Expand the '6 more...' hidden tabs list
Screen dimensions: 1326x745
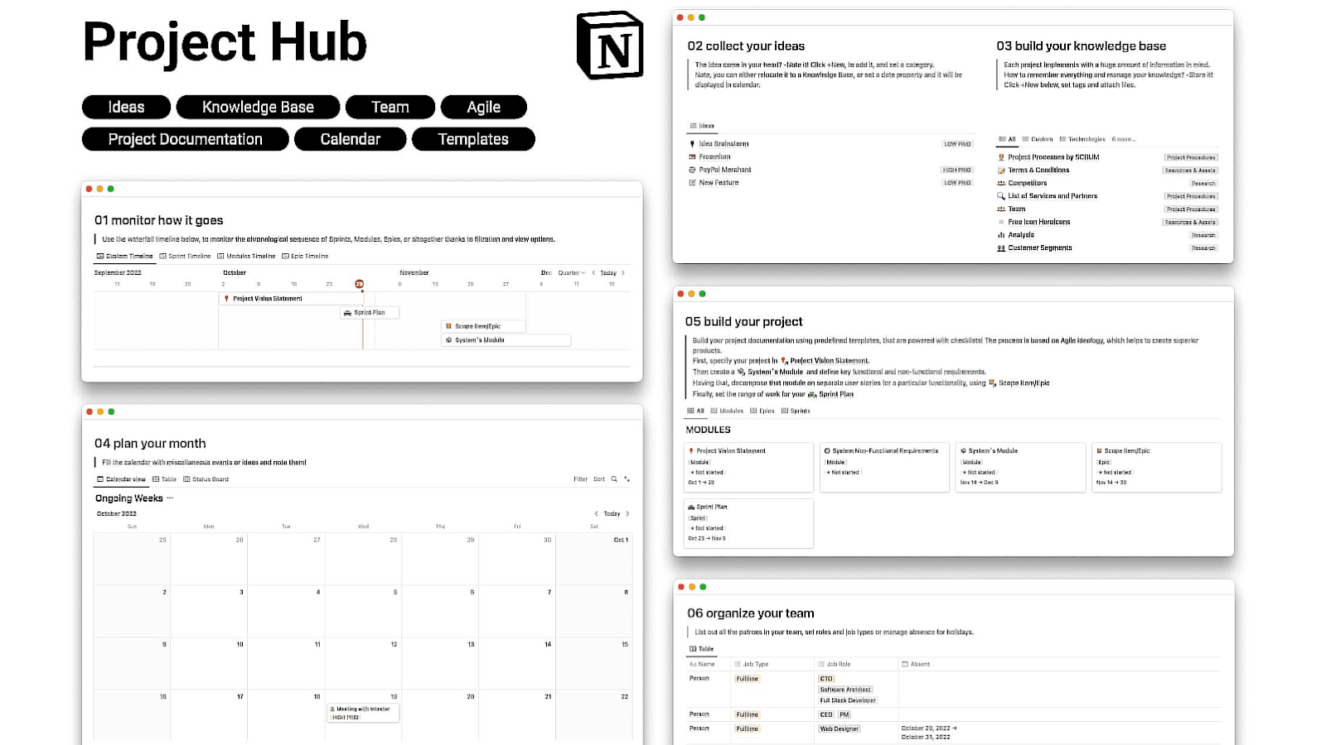[x=1124, y=138]
